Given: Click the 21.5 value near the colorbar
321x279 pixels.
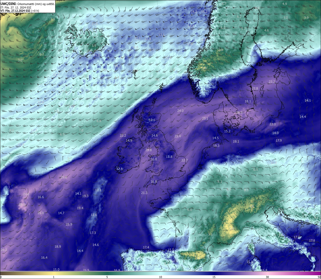Looking at the screenshot, I should tap(86, 270).
